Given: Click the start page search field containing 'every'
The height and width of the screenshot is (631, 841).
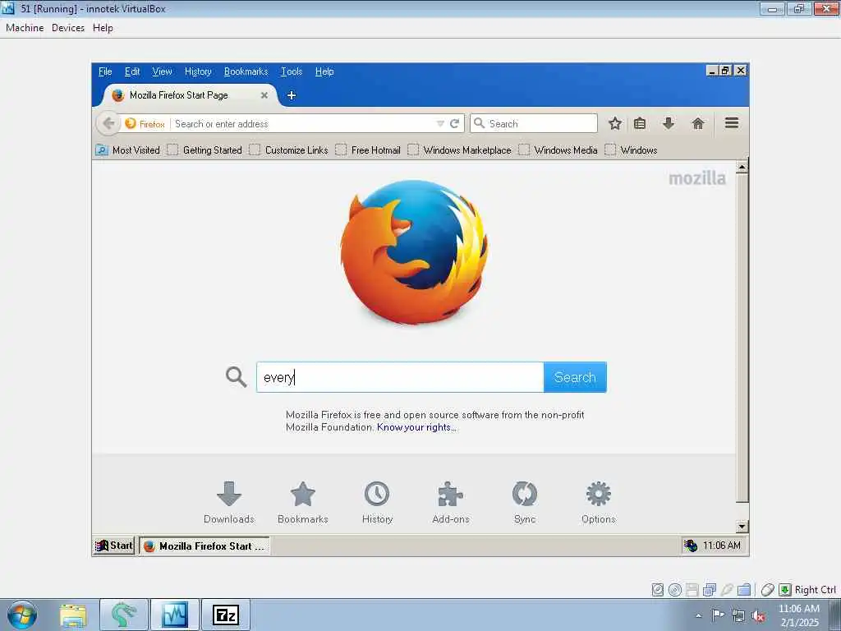Looking at the screenshot, I should tap(400, 377).
